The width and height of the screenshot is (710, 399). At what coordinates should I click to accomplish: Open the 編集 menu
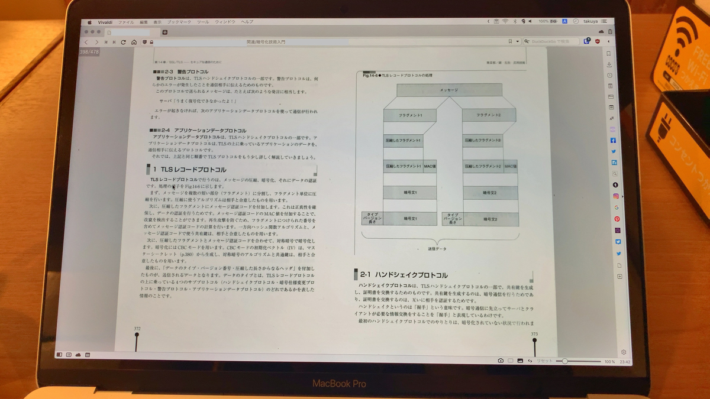(144, 22)
